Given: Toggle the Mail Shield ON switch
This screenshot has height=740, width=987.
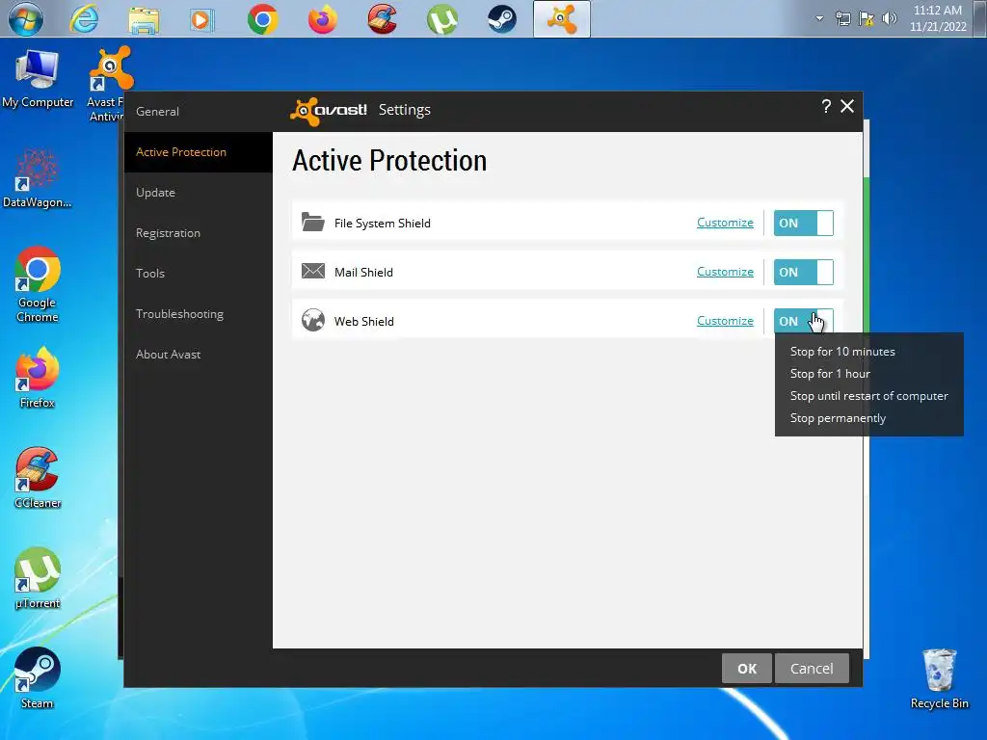Looking at the screenshot, I should [x=803, y=272].
